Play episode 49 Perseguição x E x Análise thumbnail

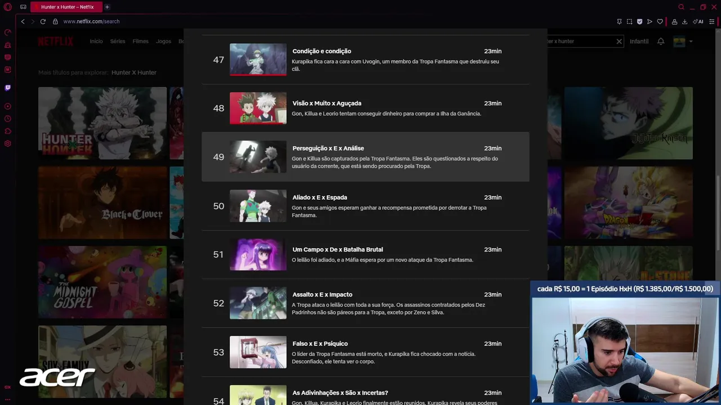[x=258, y=156]
